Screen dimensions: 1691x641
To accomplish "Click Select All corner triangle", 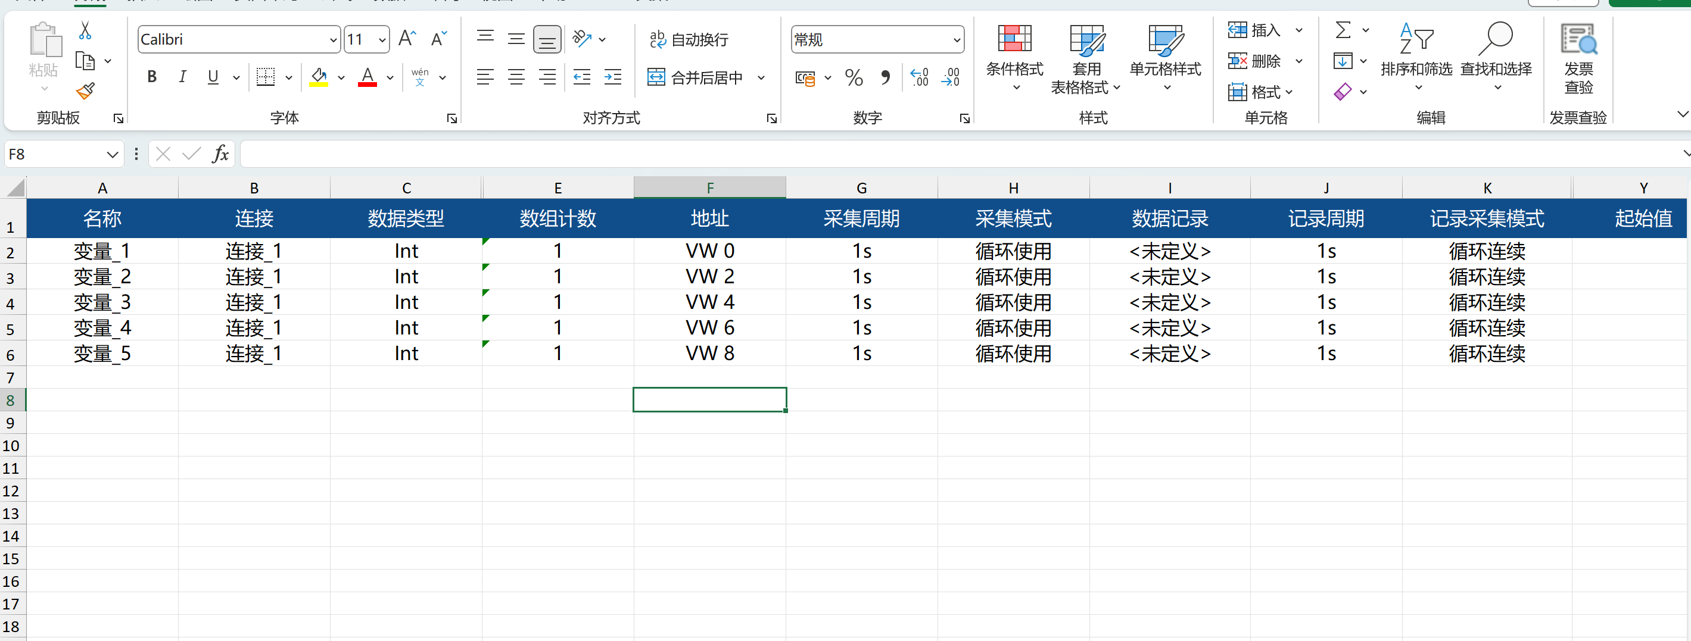I will tap(15, 187).
